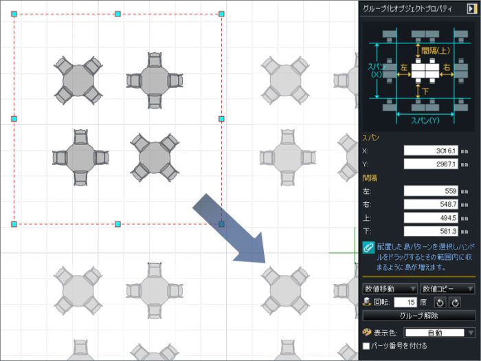Viewport: 481px width, 361px height.
Task: Collapse the group object properties panel
Action: (x=471, y=8)
